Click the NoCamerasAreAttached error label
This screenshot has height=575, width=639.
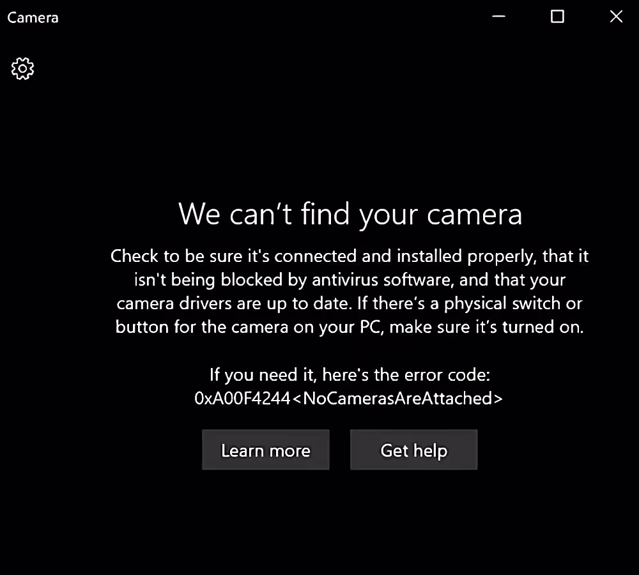tap(397, 399)
